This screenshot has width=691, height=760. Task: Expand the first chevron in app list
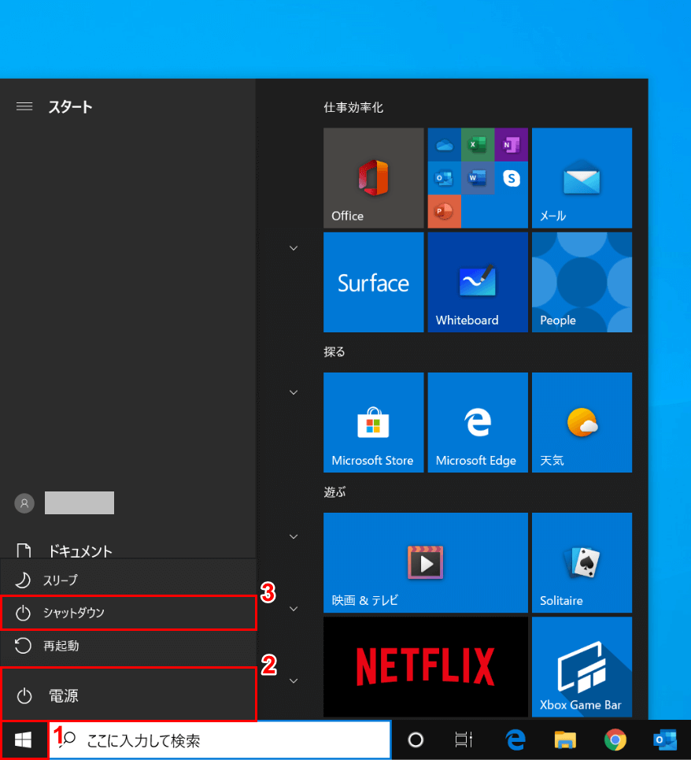pos(294,248)
